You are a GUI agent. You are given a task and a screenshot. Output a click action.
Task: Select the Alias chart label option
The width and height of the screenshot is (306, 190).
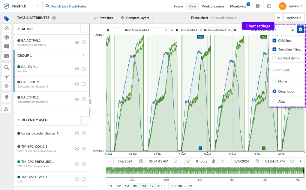[274, 102]
